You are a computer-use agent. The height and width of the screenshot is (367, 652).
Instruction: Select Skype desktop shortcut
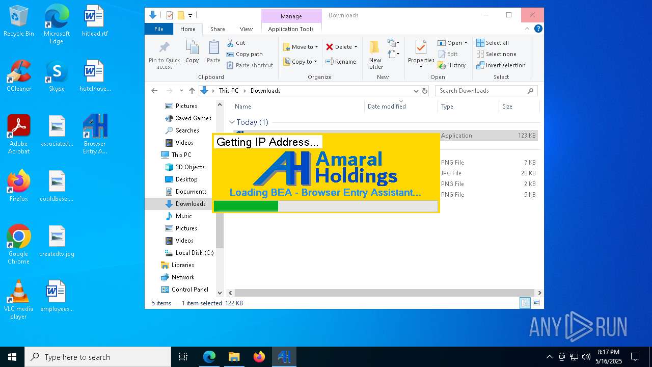(x=57, y=76)
